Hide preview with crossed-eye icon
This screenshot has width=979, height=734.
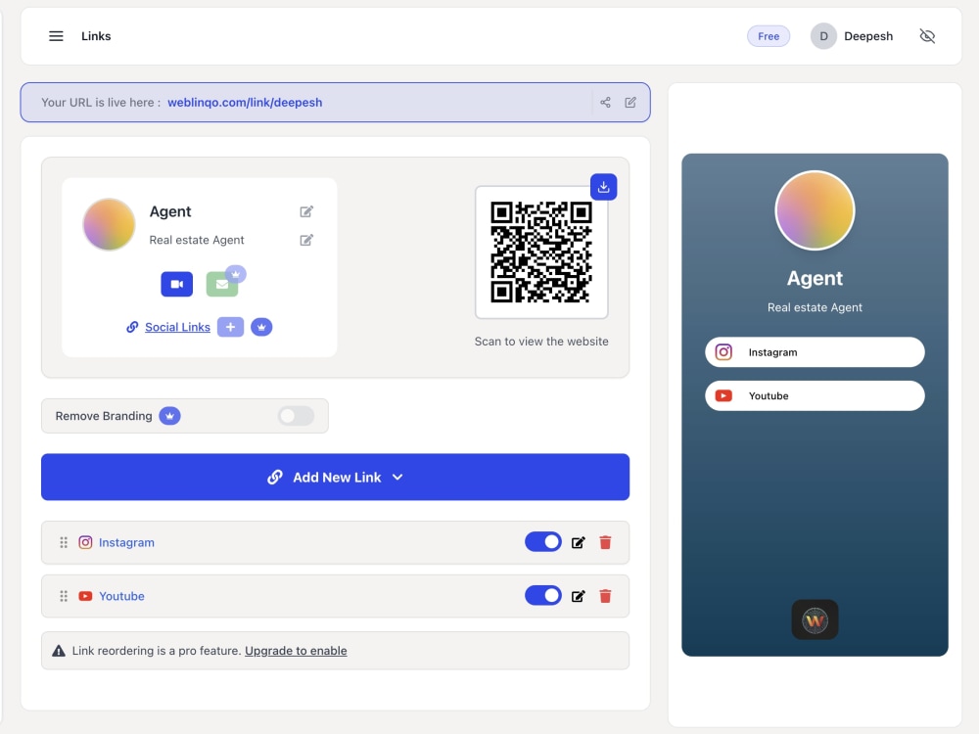927,36
